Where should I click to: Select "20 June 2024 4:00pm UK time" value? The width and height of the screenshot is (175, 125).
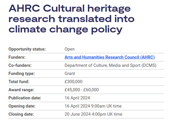pos(93,114)
